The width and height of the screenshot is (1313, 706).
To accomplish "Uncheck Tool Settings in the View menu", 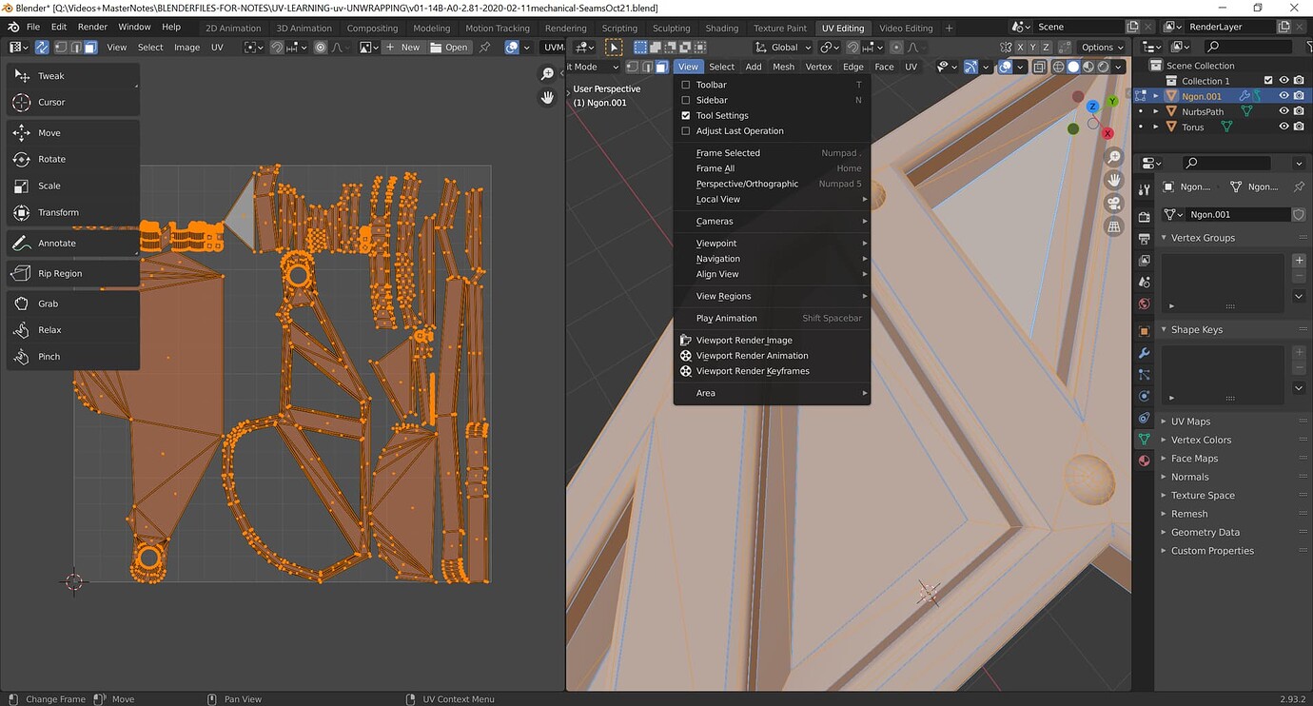I will (x=686, y=115).
